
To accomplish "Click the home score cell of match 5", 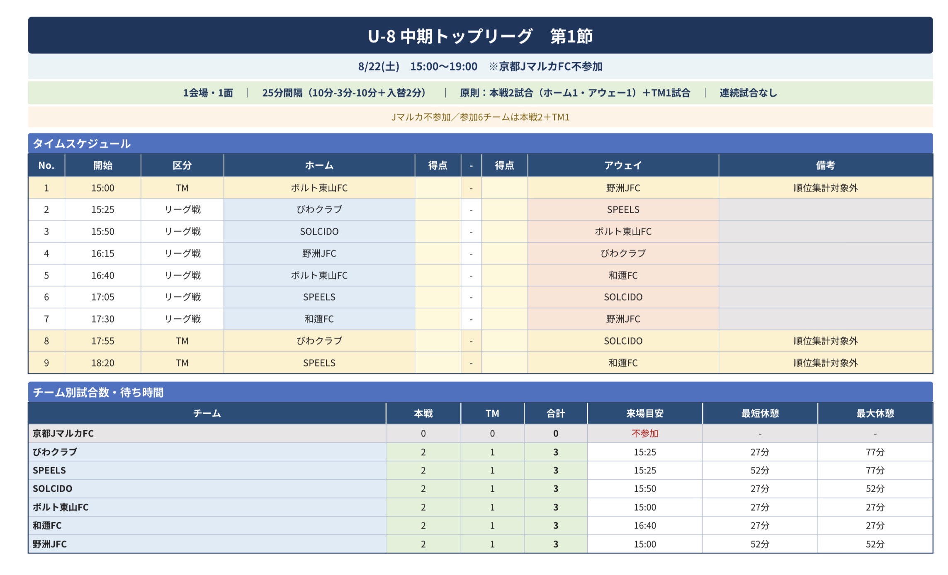I will pos(438,275).
